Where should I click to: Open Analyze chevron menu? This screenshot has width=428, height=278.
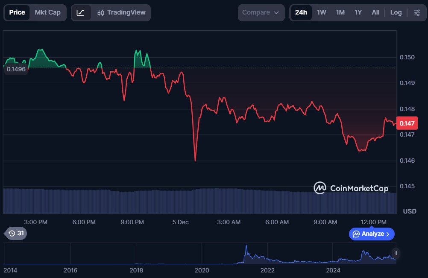(372, 234)
